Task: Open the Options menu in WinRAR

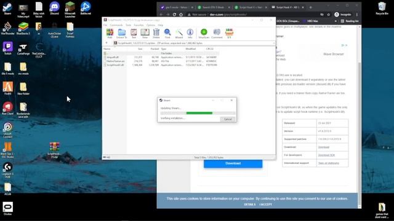Action: (x=151, y=25)
